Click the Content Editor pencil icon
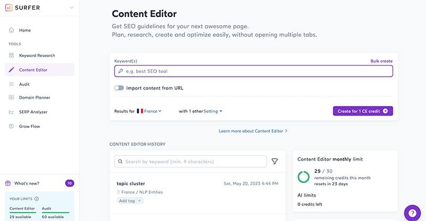This screenshot has width=426, height=221. (11, 70)
